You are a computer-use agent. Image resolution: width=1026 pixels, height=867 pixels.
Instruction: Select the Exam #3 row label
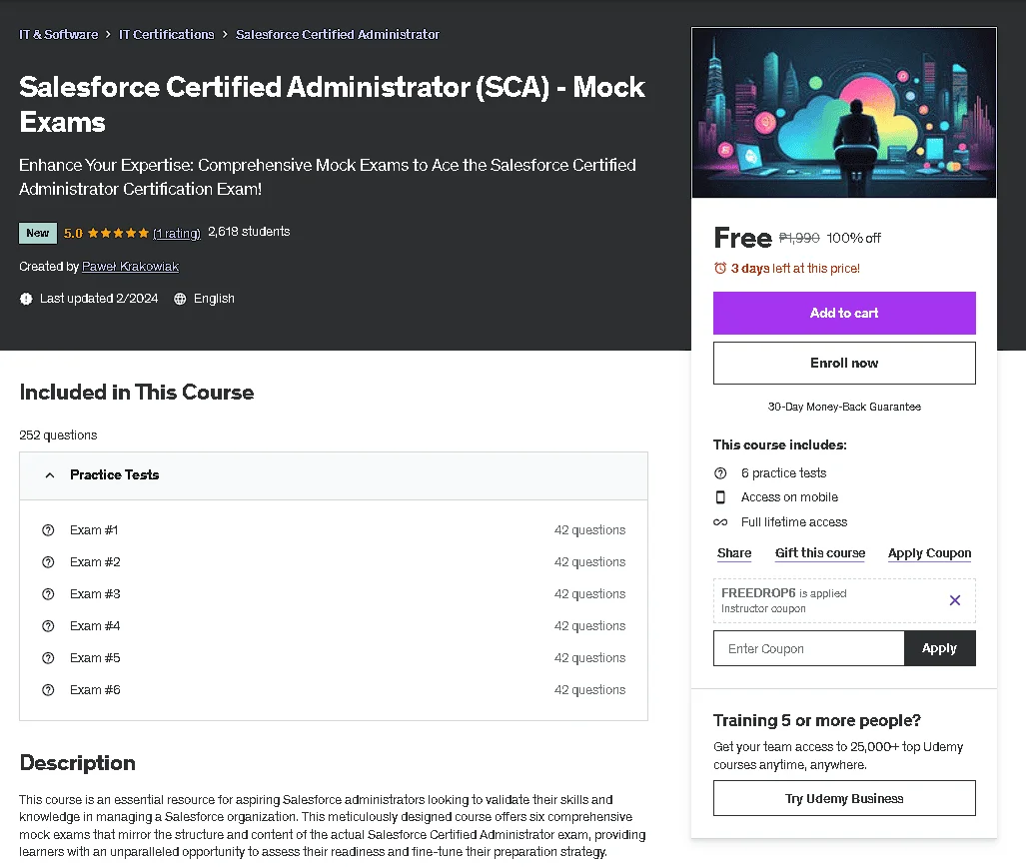pos(95,594)
